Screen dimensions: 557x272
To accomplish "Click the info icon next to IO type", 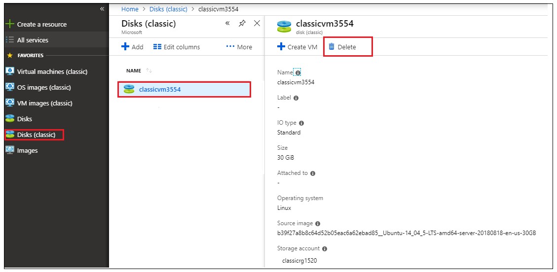I will (x=301, y=123).
